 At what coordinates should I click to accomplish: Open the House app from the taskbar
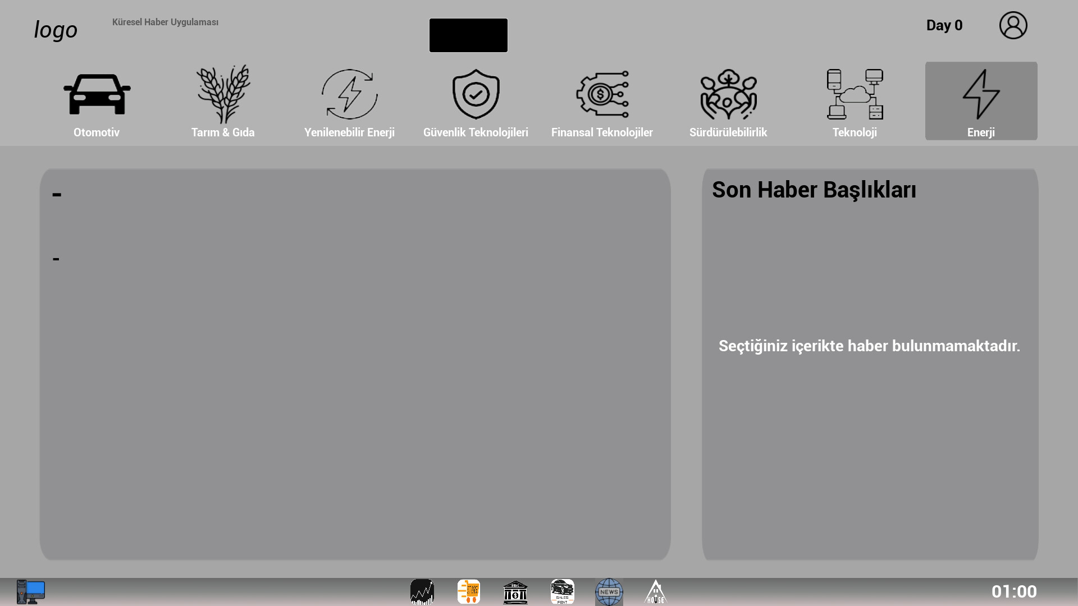(655, 591)
